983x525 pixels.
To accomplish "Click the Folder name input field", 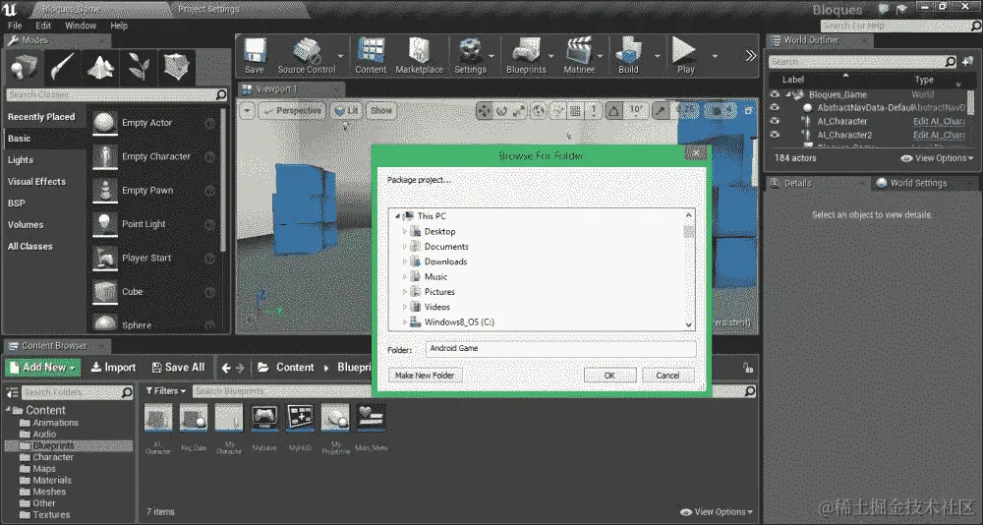I will pos(560,349).
